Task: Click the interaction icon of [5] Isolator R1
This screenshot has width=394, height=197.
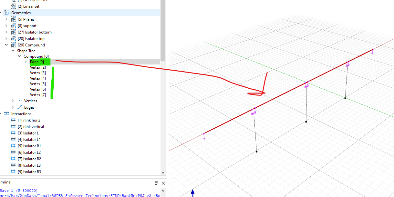Action: tap(13, 146)
